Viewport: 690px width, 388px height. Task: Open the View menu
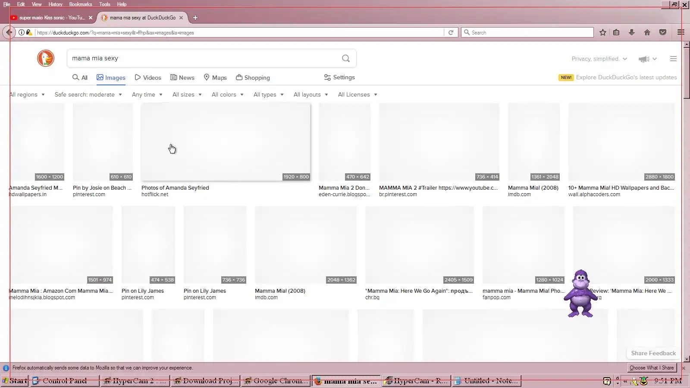(37, 4)
